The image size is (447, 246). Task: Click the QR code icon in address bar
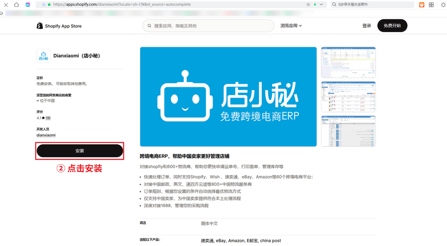pyautogui.click(x=308, y=4)
